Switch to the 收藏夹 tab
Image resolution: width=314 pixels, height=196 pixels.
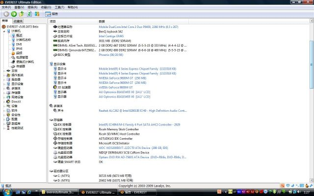tap(18, 21)
